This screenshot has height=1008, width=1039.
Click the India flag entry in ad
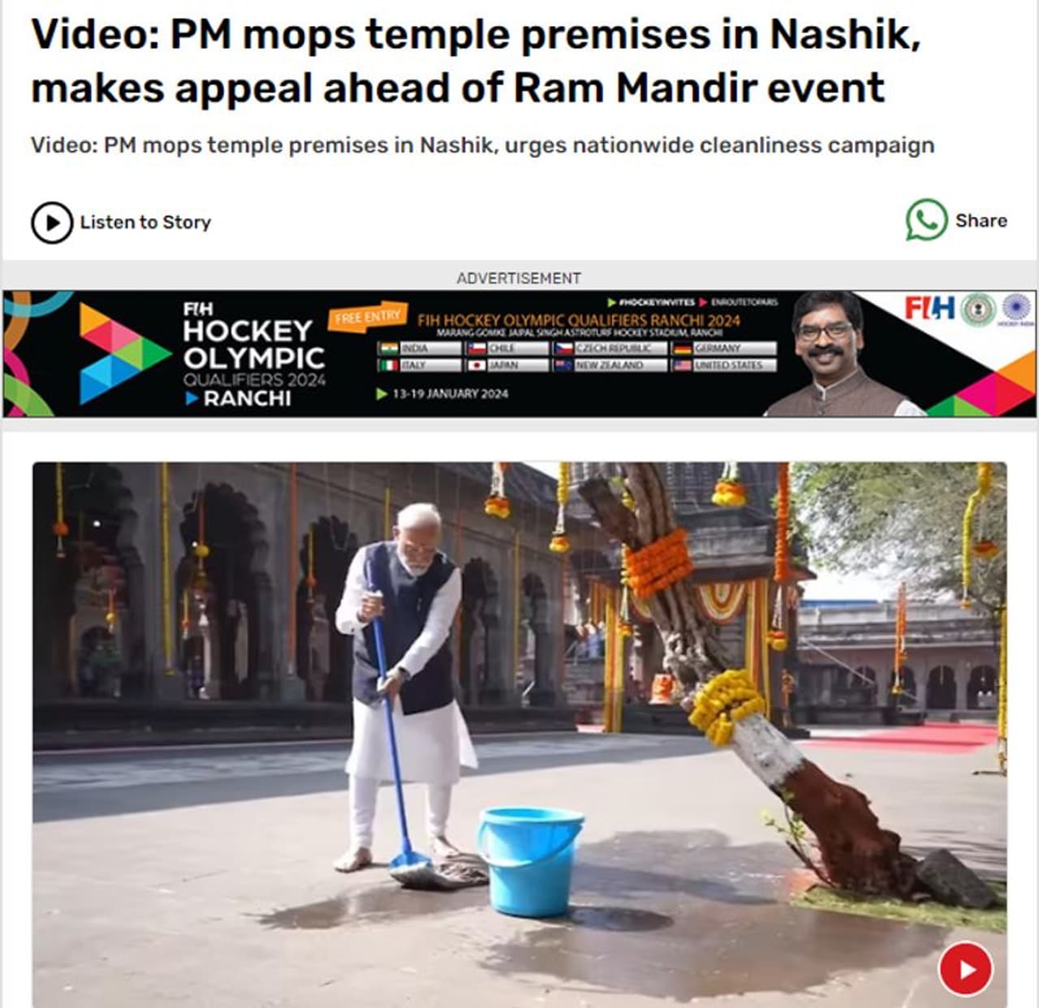click(x=420, y=348)
